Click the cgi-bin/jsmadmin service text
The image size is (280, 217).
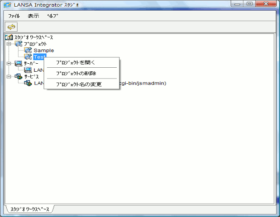point(143,83)
